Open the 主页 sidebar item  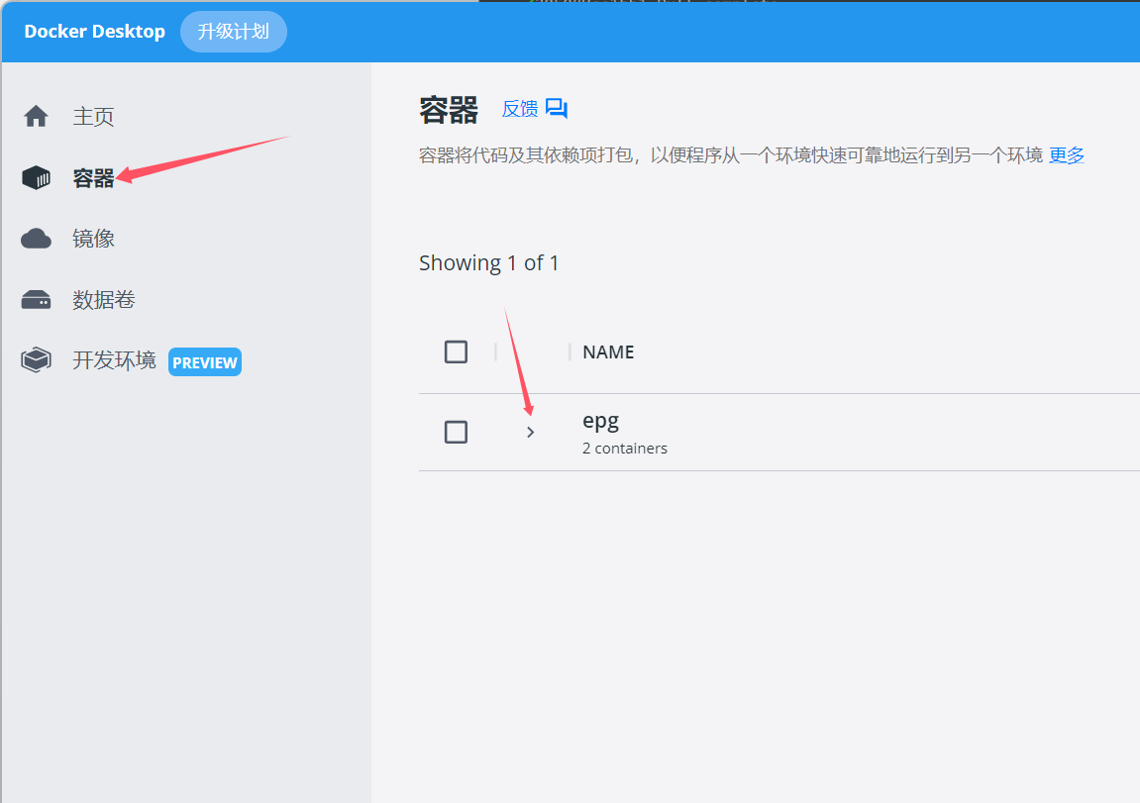point(93,116)
